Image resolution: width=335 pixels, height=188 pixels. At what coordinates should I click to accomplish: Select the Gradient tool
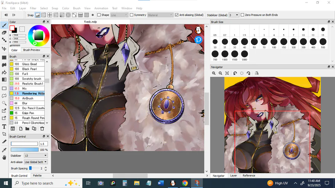4,80
